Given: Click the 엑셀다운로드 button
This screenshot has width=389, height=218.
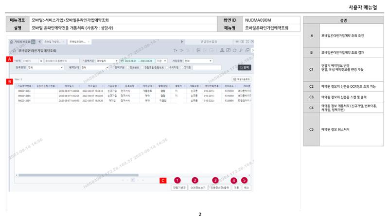Looking at the screenshot, I should (241, 79).
